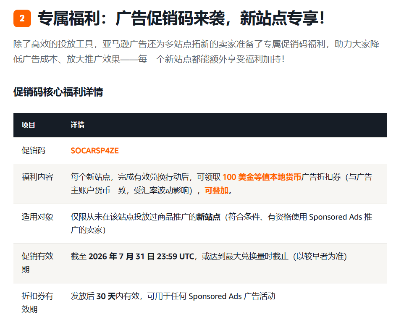The image size is (417, 330).
Task: Click the bold text "新站点" in 适用对象 row
Action: coord(208,217)
